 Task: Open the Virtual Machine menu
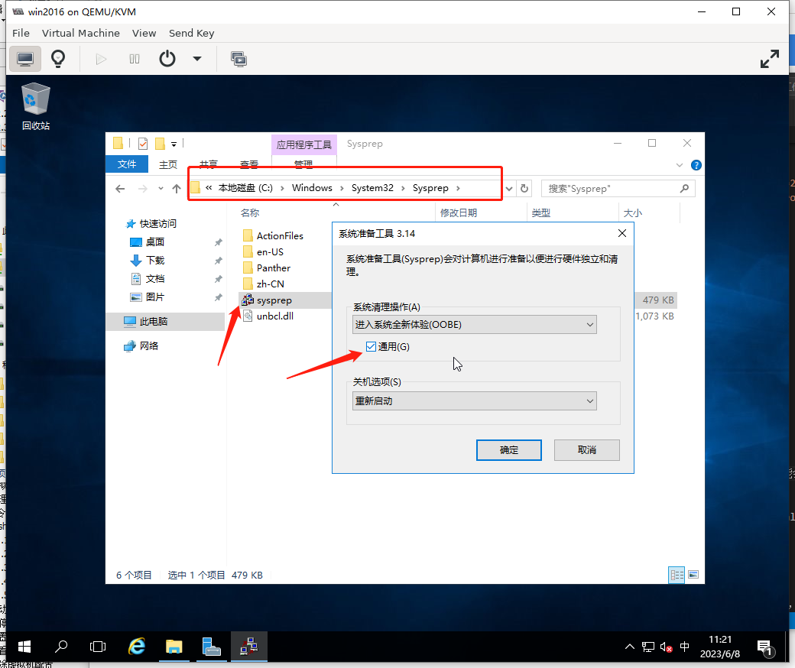80,33
